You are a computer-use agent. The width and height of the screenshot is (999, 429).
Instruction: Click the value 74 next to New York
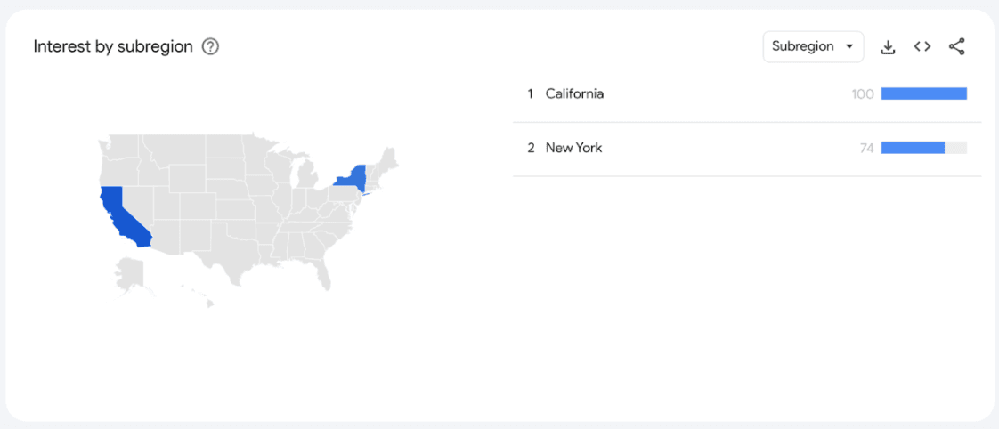(866, 148)
